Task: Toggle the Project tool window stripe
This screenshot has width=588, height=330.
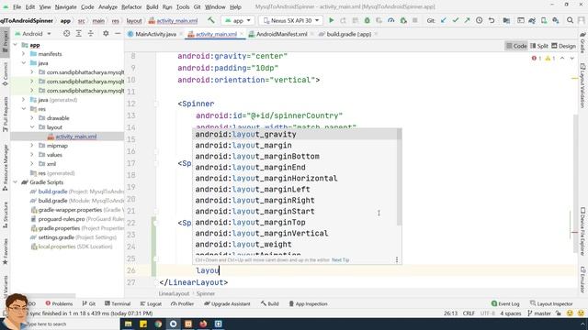Action: 5,42
